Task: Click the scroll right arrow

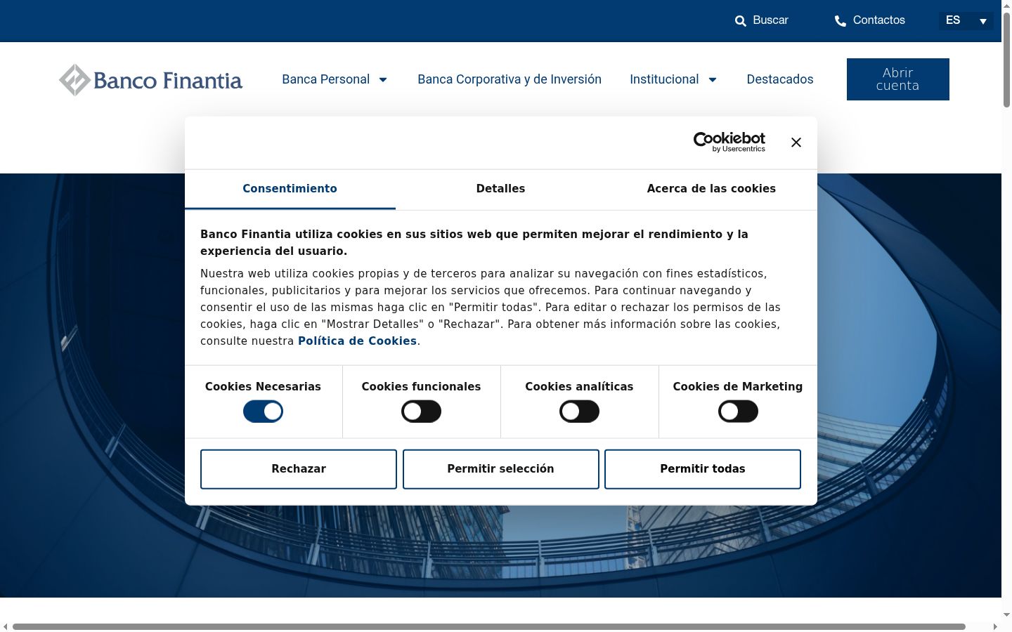Action: pyautogui.click(x=995, y=626)
